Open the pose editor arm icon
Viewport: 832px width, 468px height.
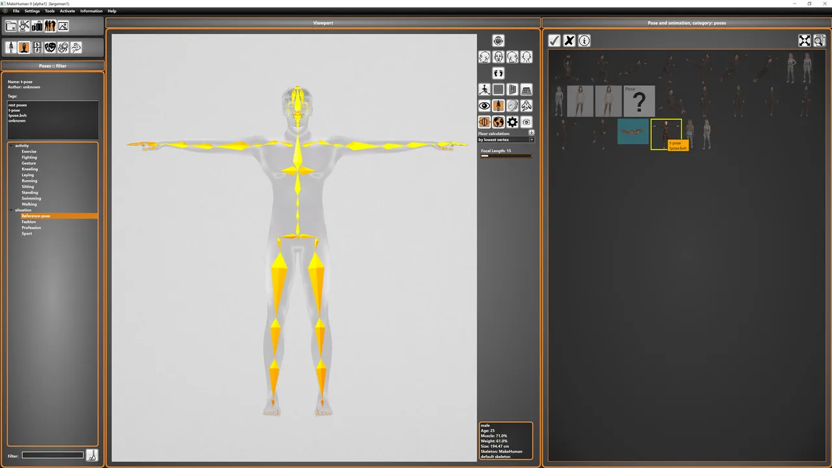76,47
